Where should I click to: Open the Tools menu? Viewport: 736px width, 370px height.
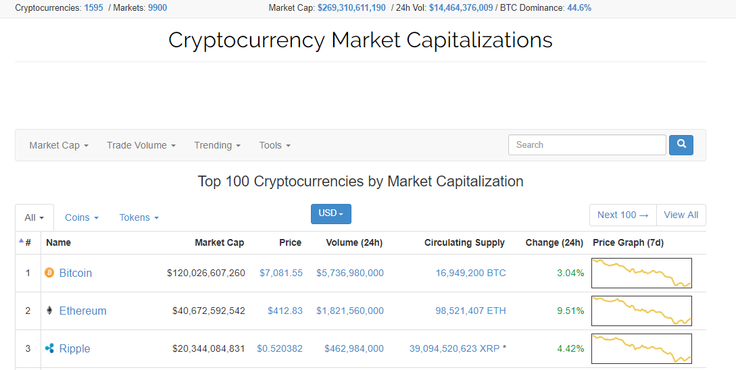[x=275, y=145]
